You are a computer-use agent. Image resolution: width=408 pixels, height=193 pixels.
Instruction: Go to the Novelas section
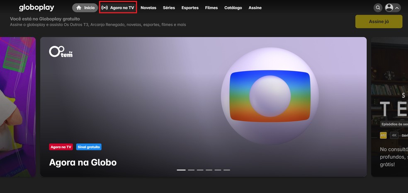coord(148,8)
